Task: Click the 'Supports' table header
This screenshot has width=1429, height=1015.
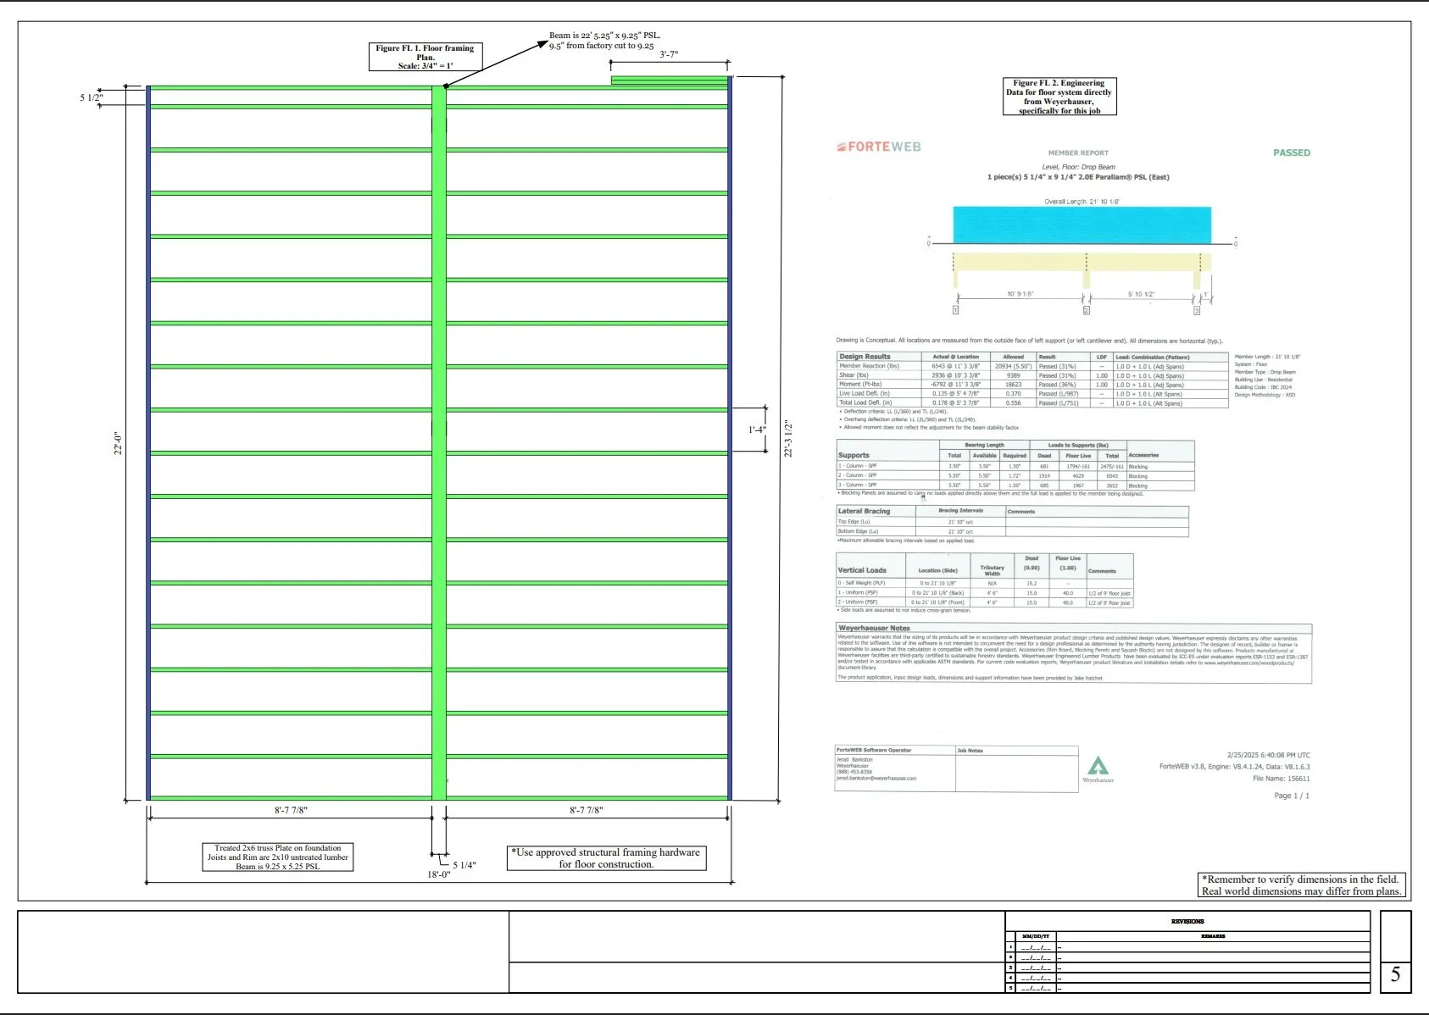Action: click(x=854, y=455)
